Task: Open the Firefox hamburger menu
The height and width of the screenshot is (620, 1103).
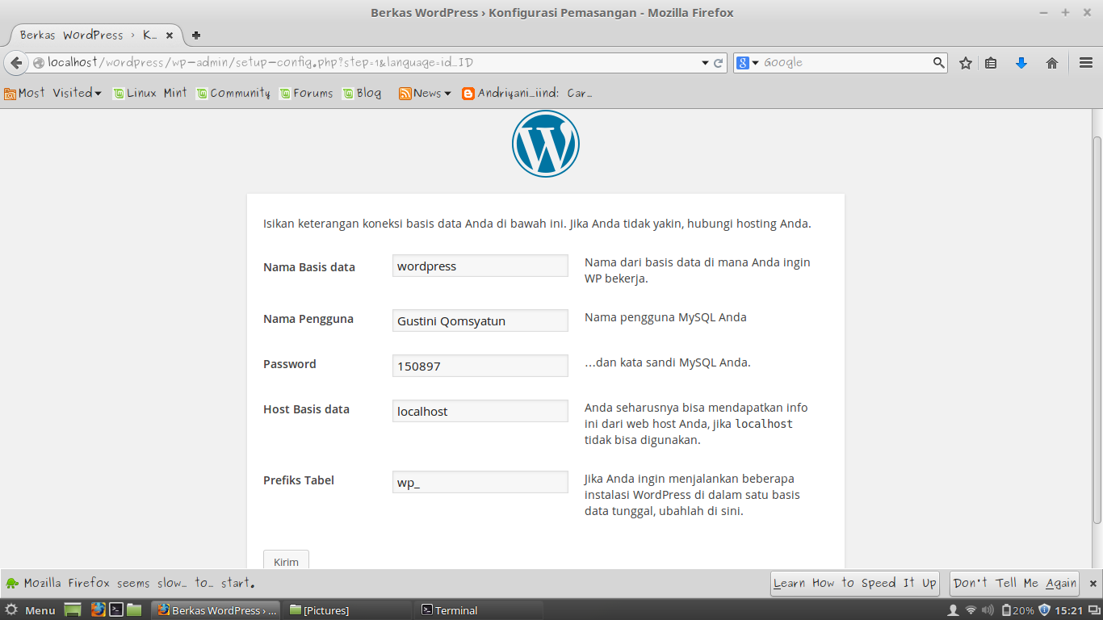Action: (x=1086, y=63)
